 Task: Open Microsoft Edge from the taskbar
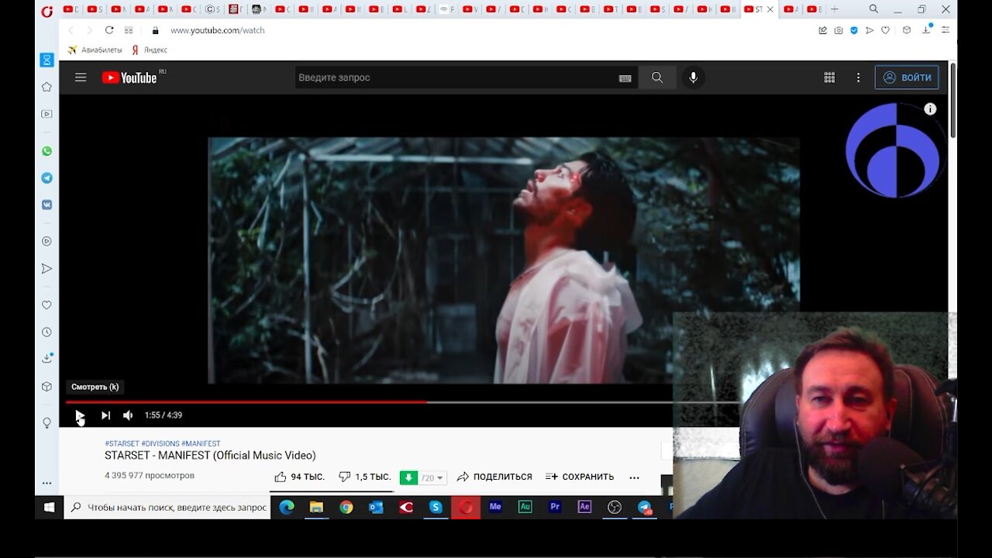coord(287,508)
